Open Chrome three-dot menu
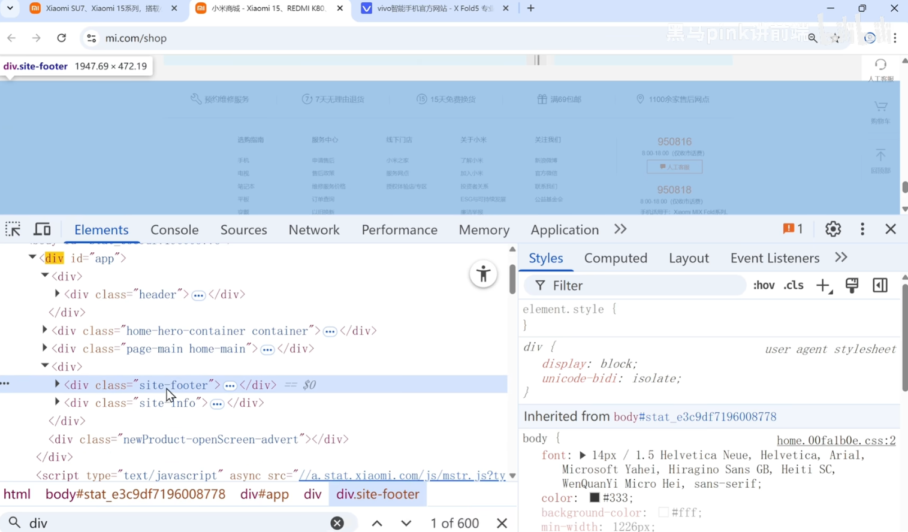Image resolution: width=908 pixels, height=532 pixels. click(895, 38)
